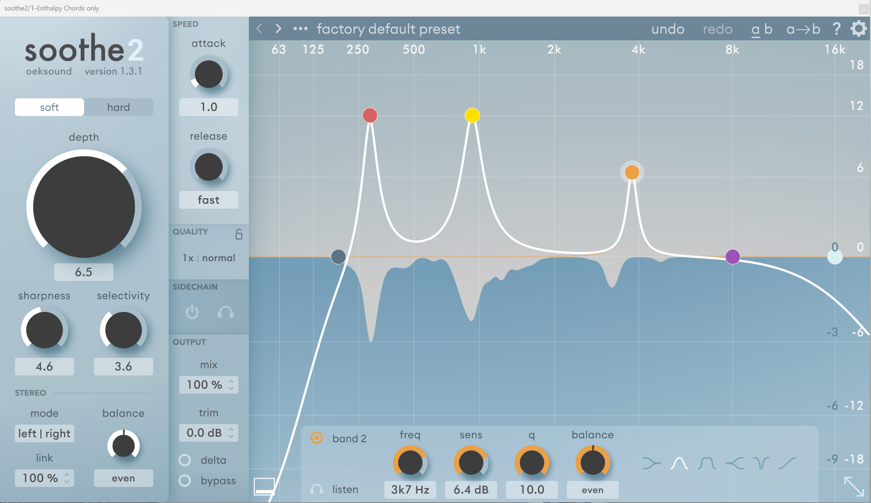Select the tilt shelf band shape

(787, 463)
